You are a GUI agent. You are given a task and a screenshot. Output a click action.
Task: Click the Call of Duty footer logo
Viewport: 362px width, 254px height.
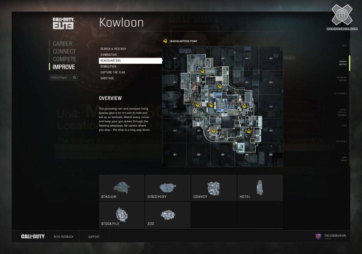pos(33,237)
